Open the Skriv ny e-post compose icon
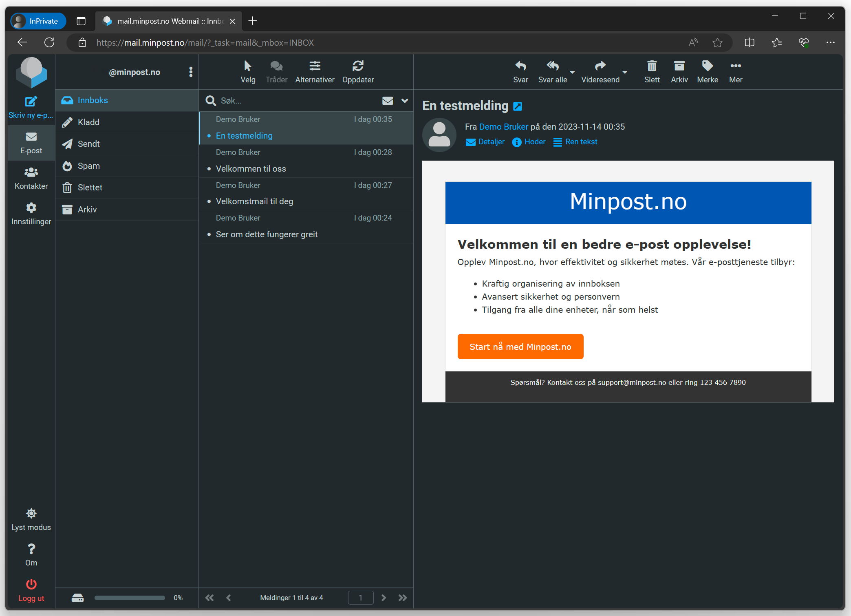 pos(31,102)
